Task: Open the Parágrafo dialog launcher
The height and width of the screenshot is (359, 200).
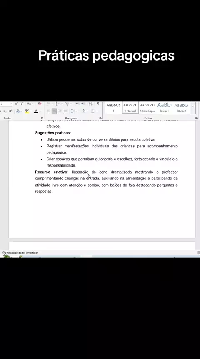Action: click(100, 119)
